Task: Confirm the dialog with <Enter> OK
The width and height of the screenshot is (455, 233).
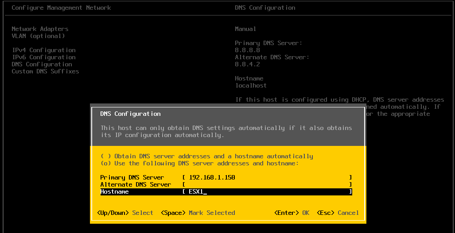Action: pyautogui.click(x=292, y=213)
